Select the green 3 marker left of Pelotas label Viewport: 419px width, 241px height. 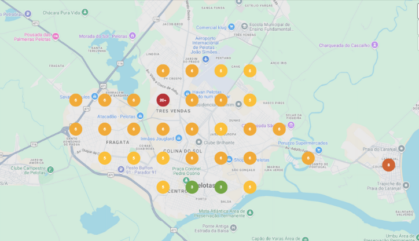(x=192, y=187)
